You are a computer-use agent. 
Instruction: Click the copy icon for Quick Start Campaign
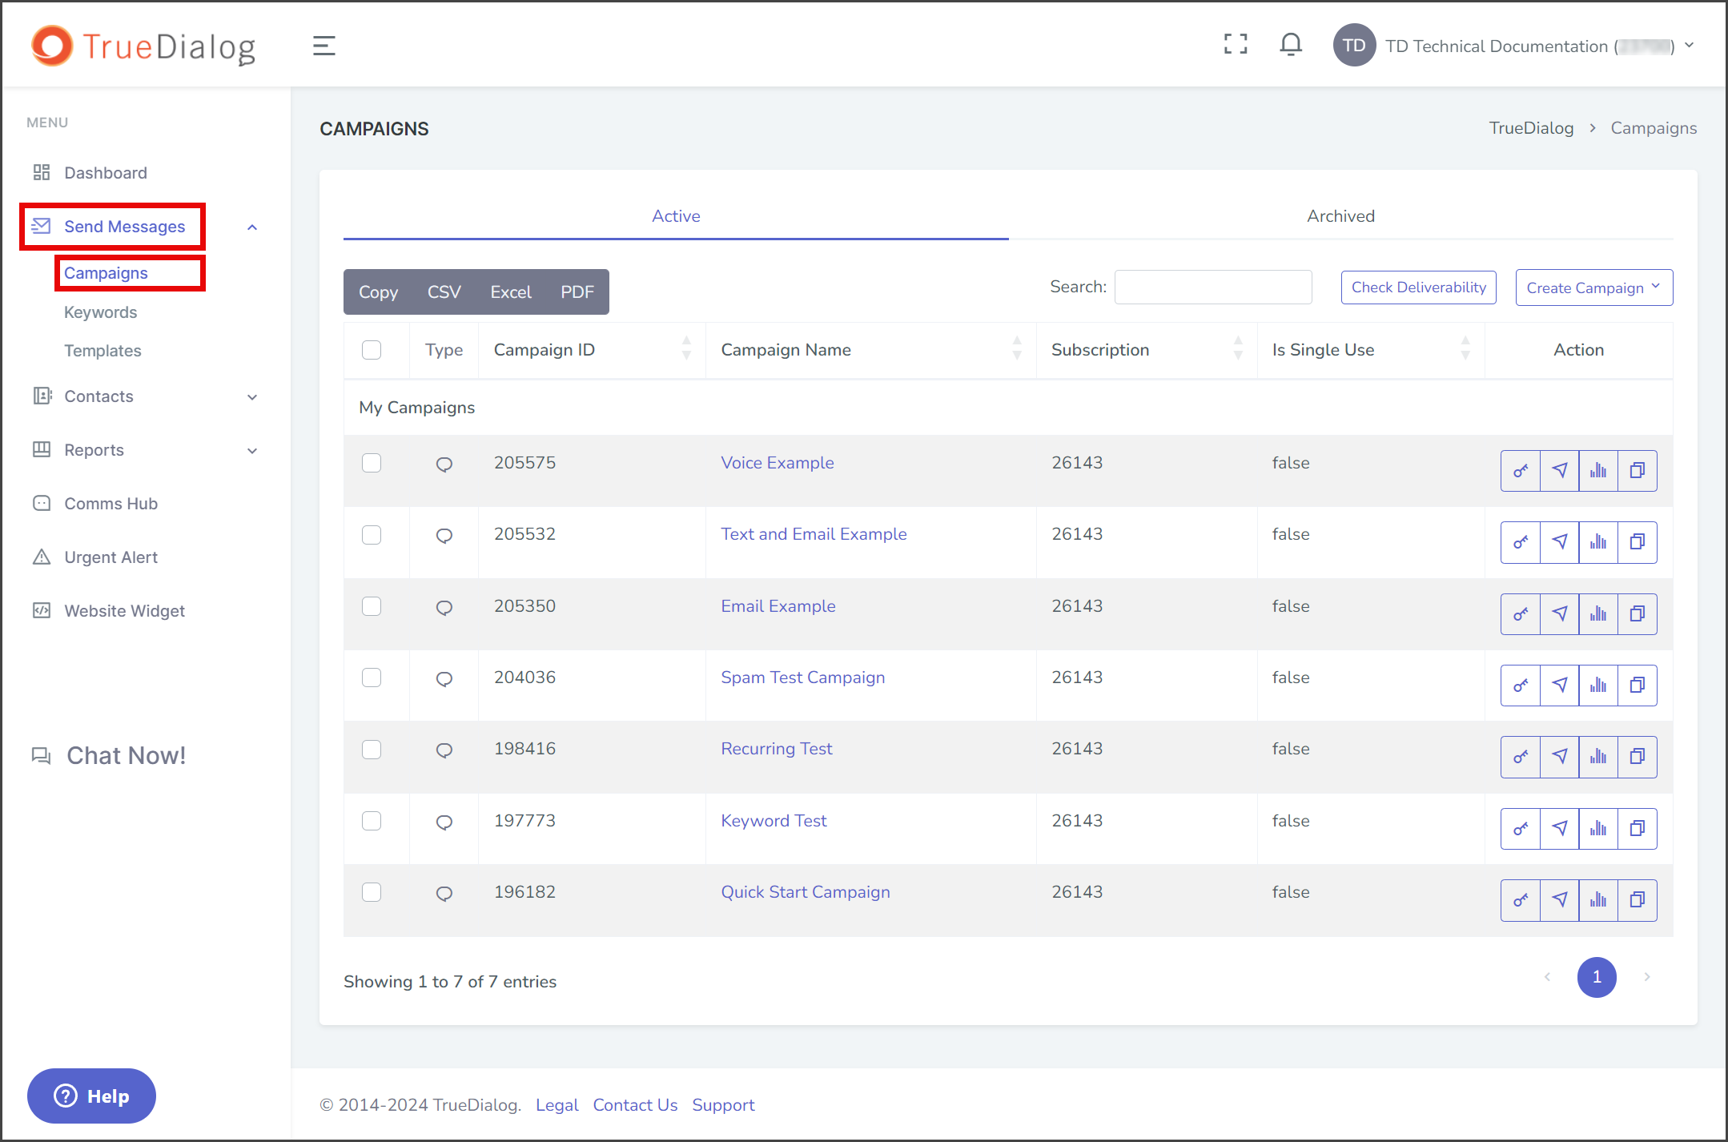coord(1638,900)
